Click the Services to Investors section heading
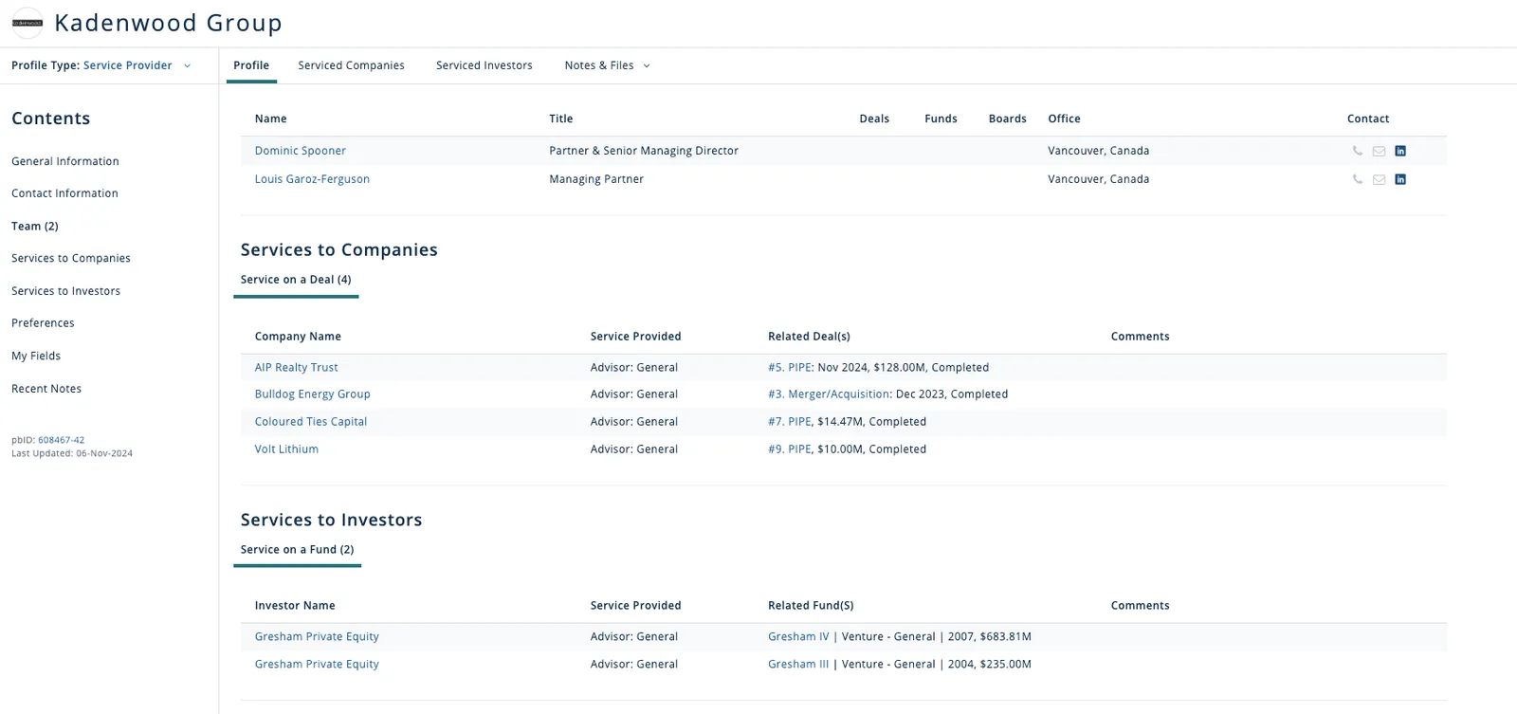This screenshot has width=1517, height=714. click(x=331, y=521)
